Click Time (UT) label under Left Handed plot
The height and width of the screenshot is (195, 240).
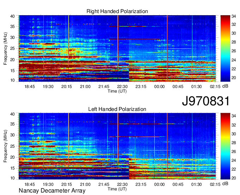tap(117, 189)
